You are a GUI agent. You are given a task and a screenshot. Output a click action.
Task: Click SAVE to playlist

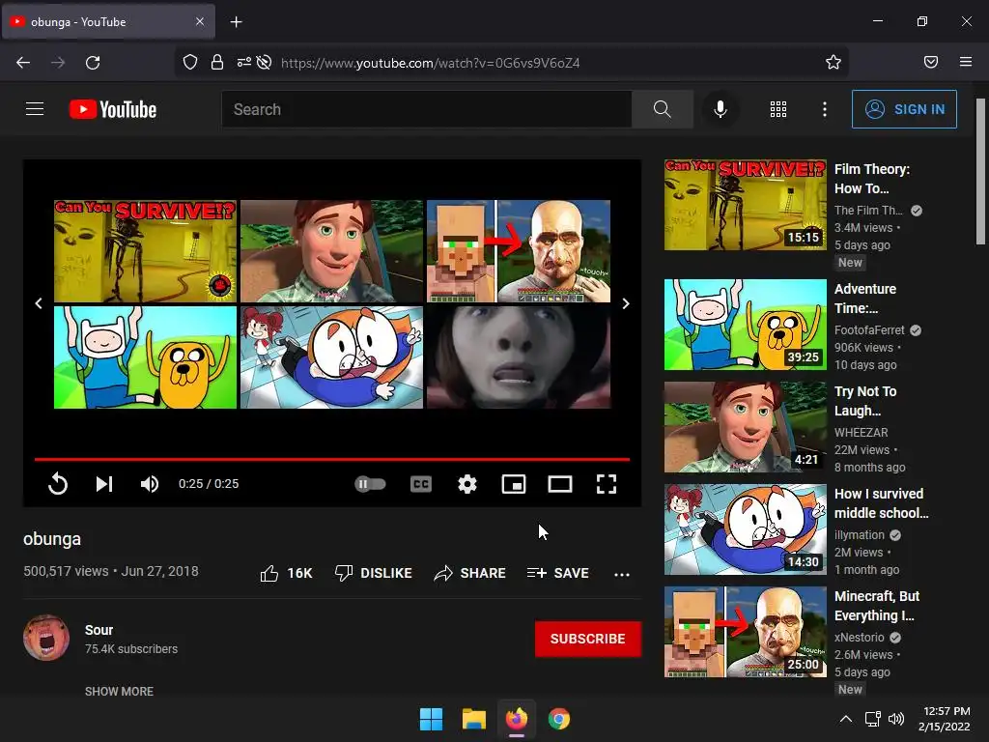tap(557, 573)
